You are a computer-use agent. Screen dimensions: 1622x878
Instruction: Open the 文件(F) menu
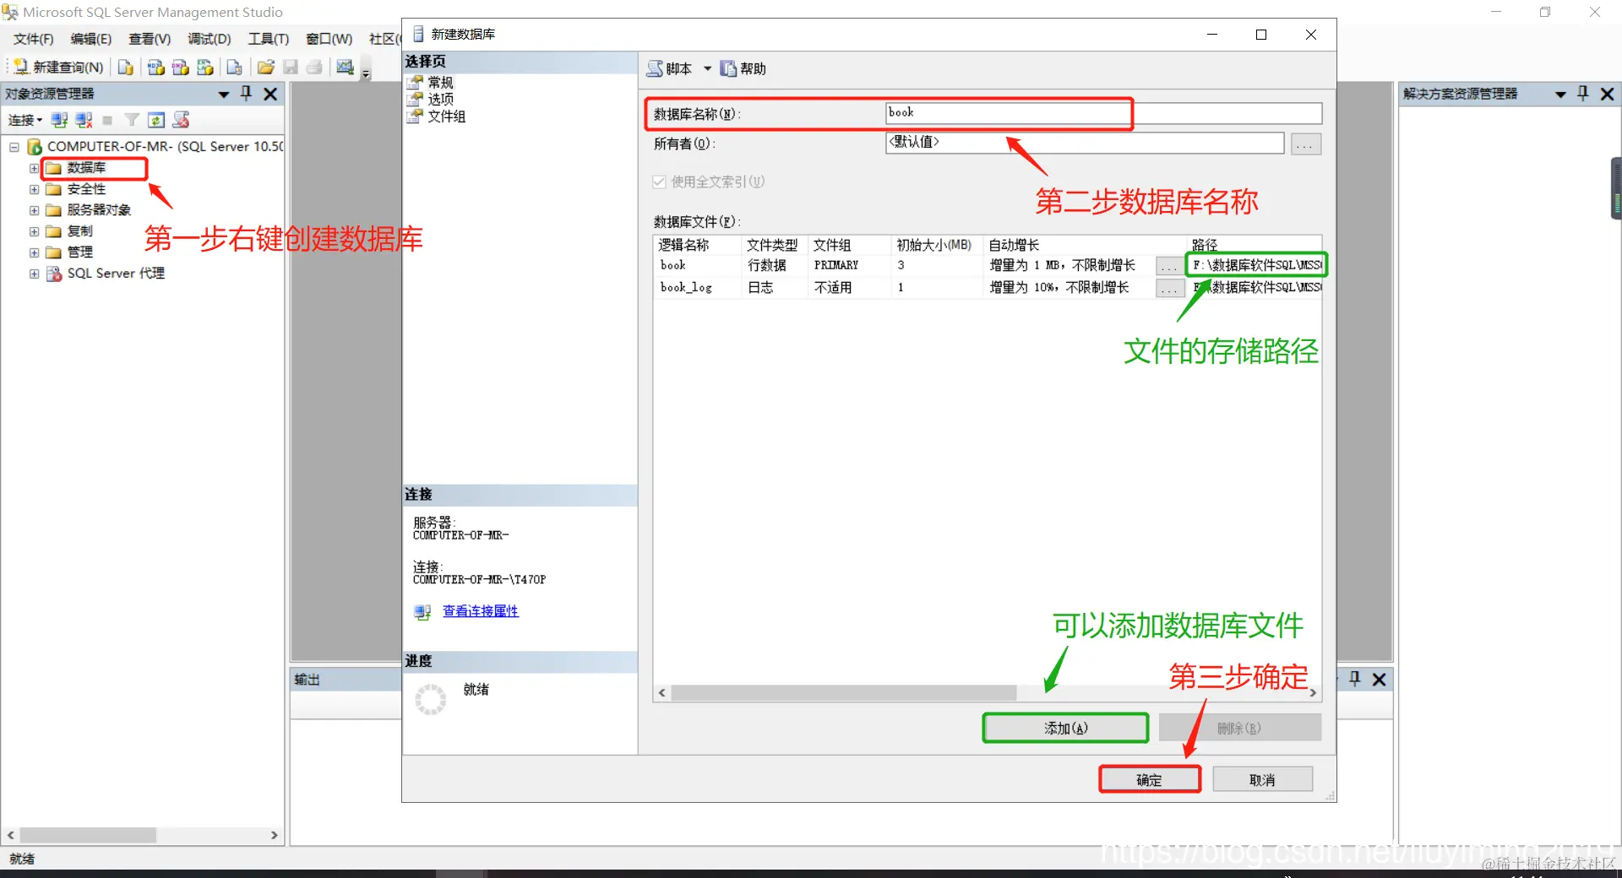(32, 38)
